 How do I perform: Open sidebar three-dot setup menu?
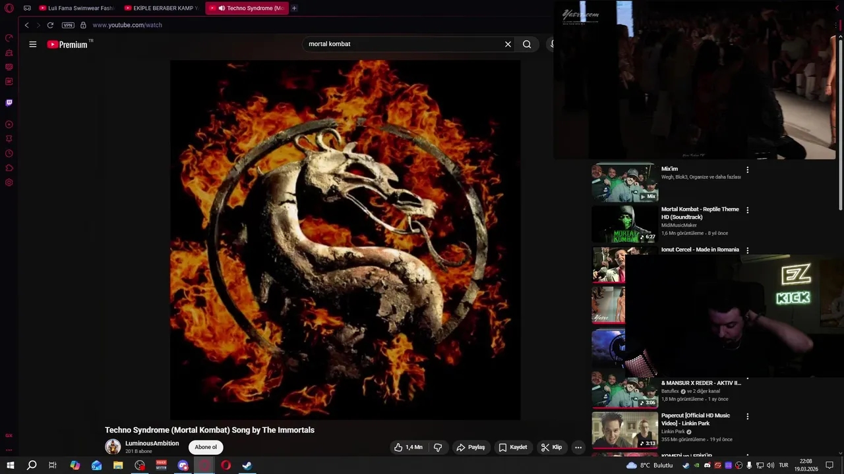(9, 450)
